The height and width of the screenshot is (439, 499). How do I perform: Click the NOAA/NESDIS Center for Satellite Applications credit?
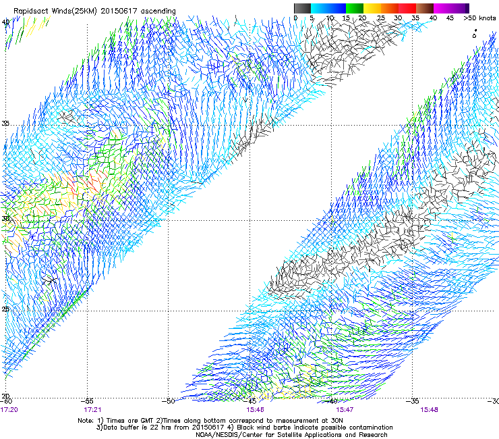[291, 435]
